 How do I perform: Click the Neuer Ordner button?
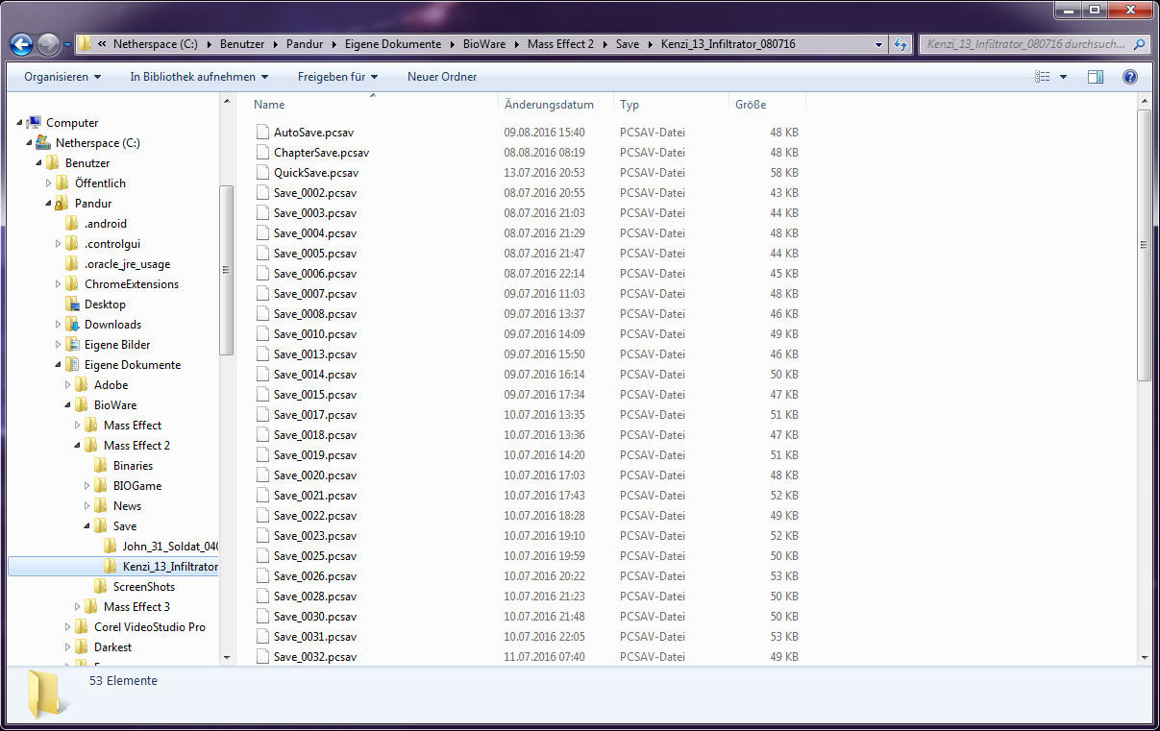(x=442, y=77)
